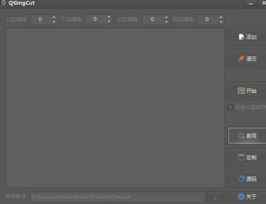Click the browse dot button beside save path
This screenshot has height=204, width=266.
pos(216,196)
